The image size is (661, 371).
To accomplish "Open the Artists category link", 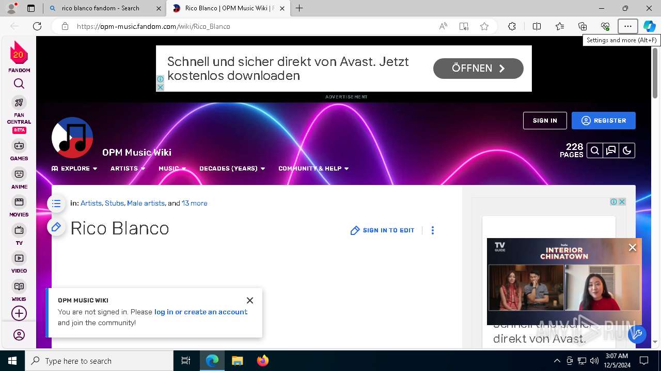I will [x=91, y=204].
